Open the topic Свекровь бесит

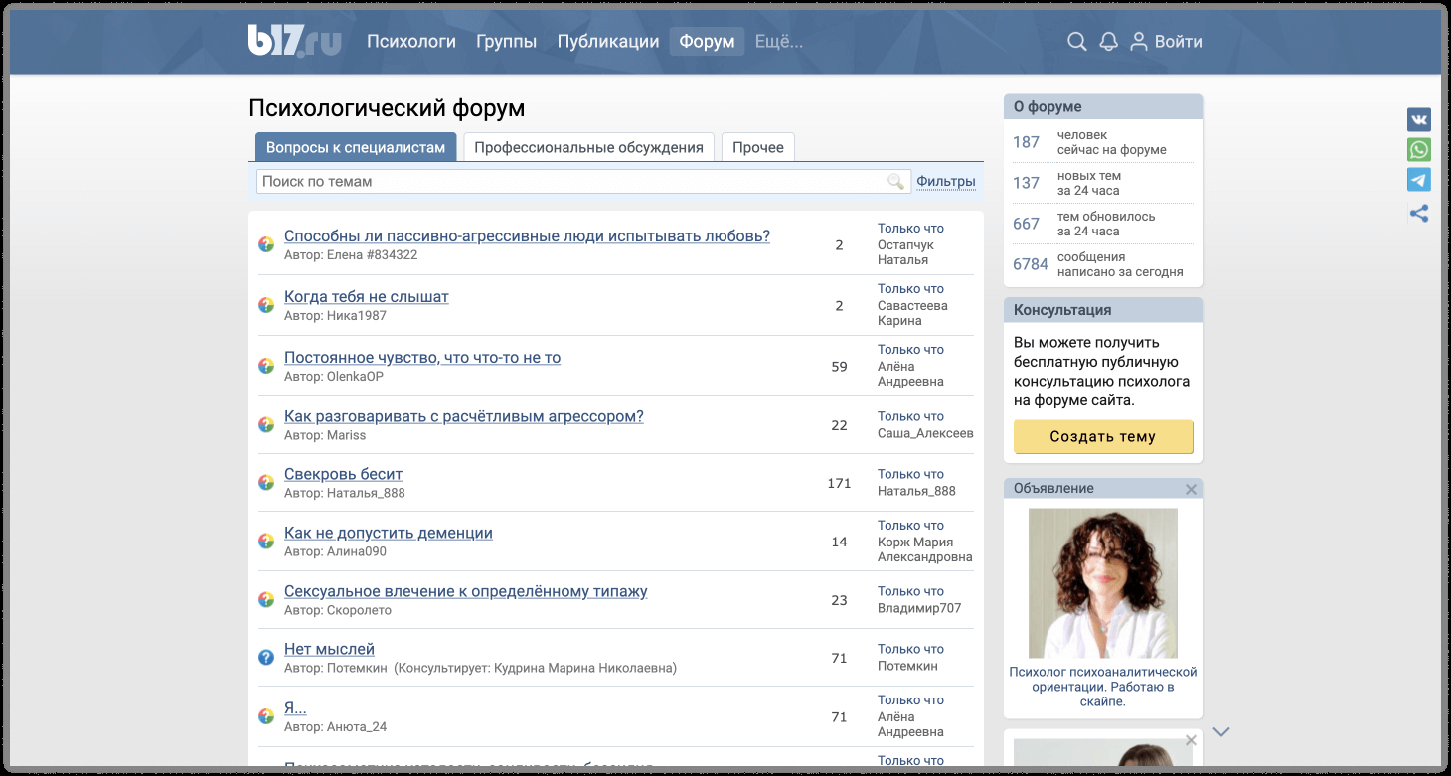coord(343,474)
